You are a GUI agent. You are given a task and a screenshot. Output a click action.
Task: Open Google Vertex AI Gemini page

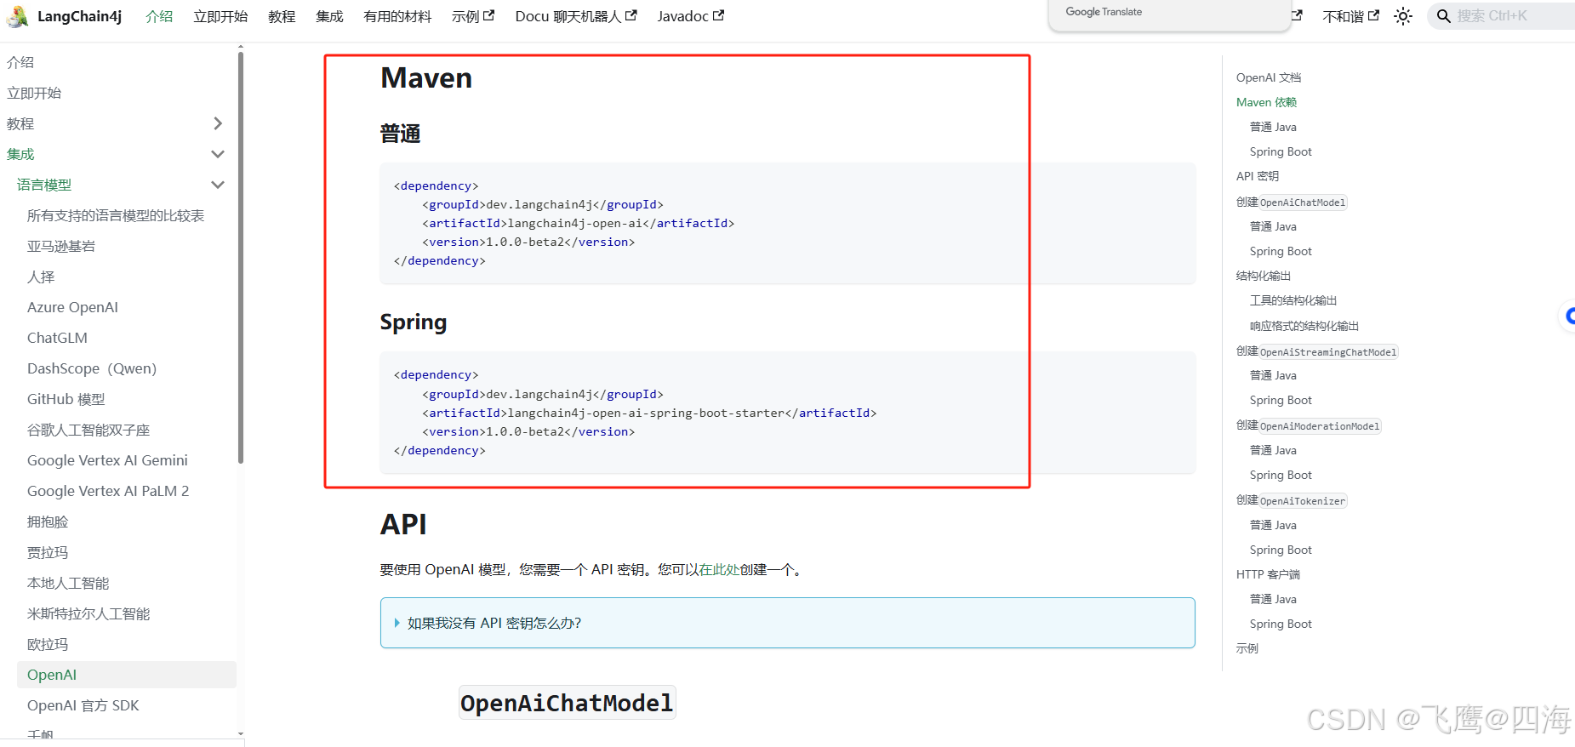tap(107, 460)
